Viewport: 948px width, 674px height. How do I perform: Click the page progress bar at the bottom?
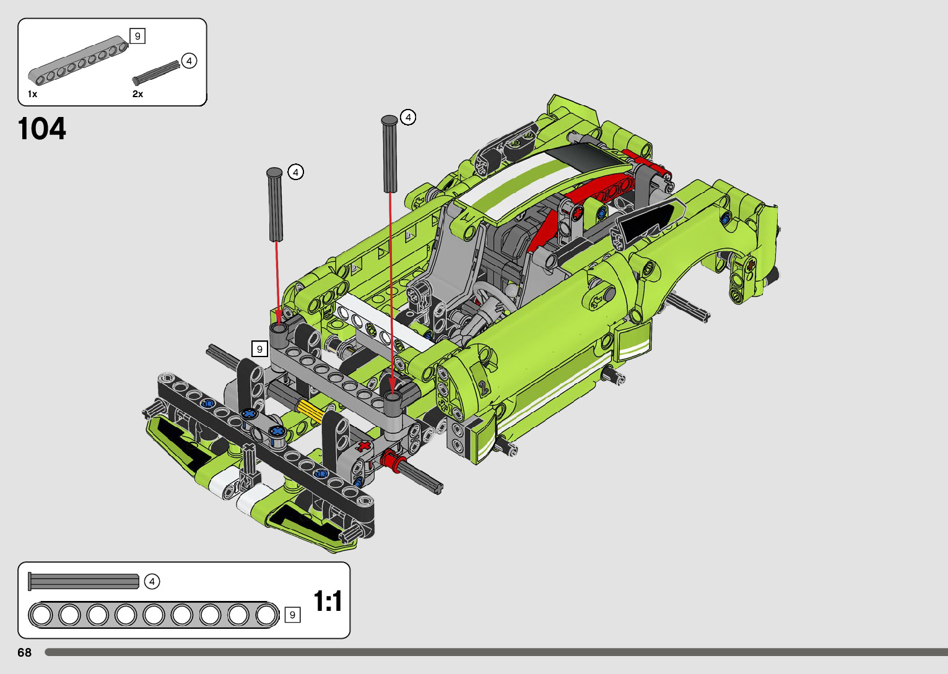coord(495,652)
